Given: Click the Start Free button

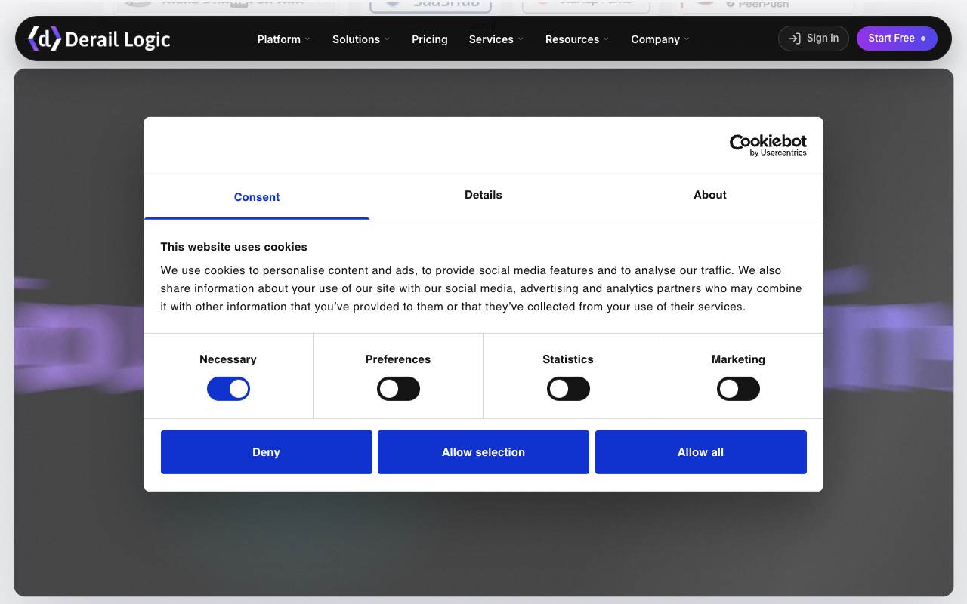Looking at the screenshot, I should (897, 39).
